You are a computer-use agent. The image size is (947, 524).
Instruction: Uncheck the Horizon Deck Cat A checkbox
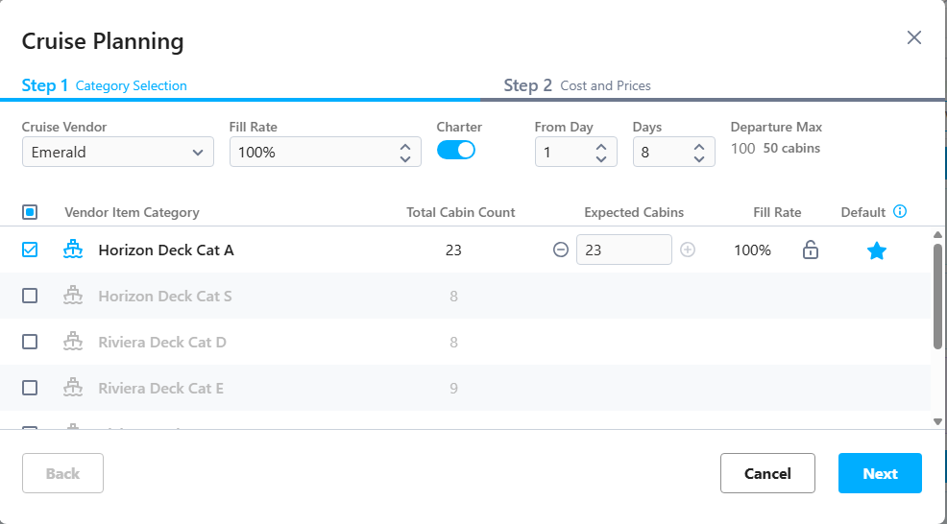pyautogui.click(x=30, y=250)
